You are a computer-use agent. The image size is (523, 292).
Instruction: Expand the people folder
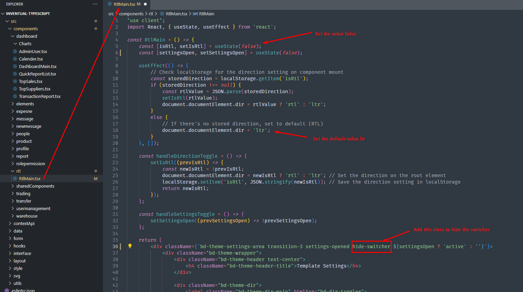[x=13, y=134]
